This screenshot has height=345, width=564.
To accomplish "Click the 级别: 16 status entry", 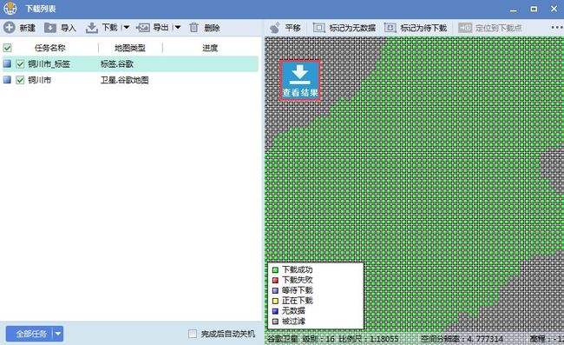I will [318, 339].
